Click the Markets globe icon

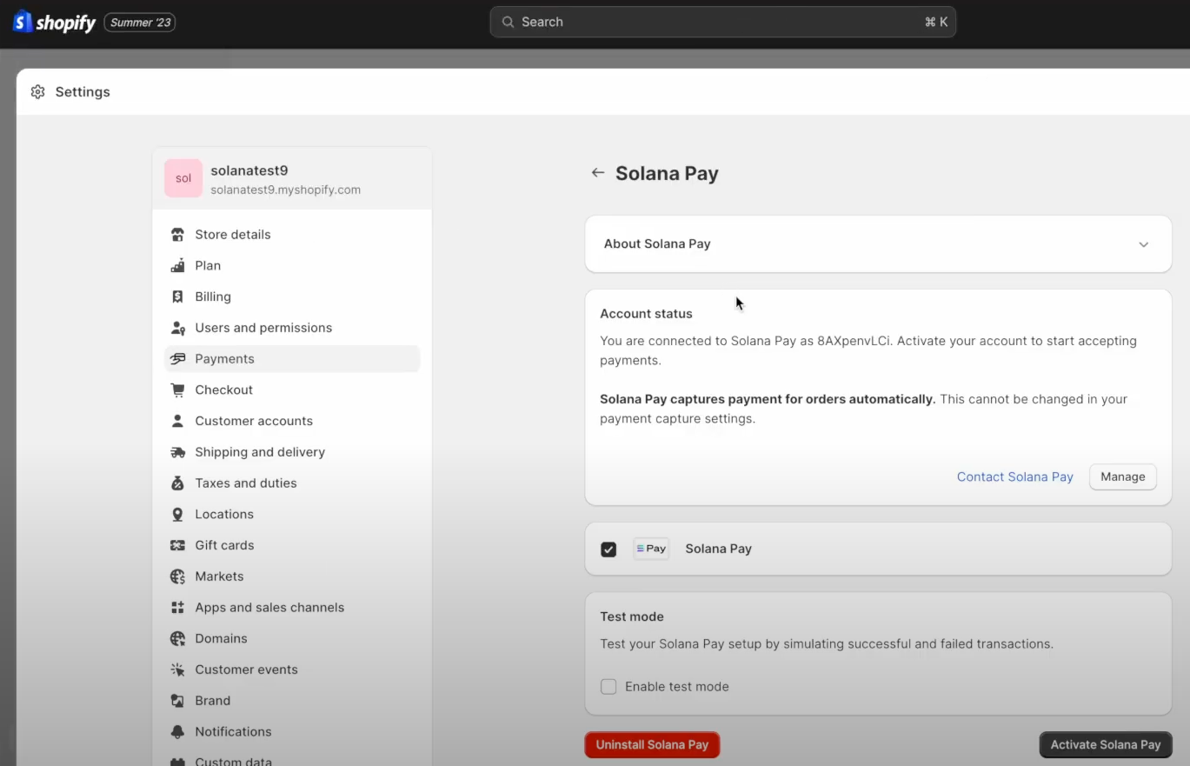click(x=178, y=576)
